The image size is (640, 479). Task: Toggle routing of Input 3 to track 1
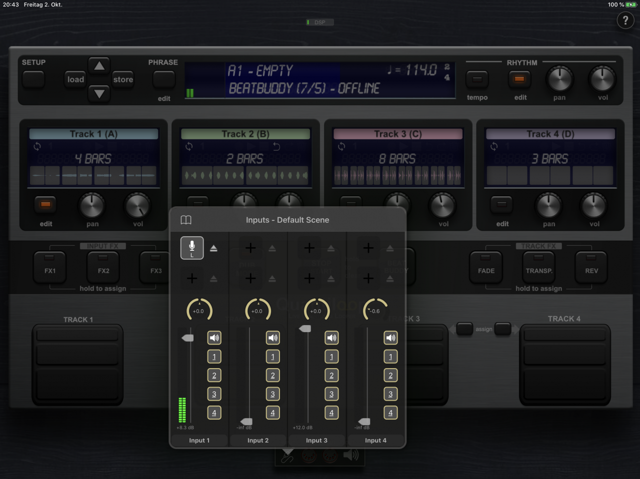(331, 357)
